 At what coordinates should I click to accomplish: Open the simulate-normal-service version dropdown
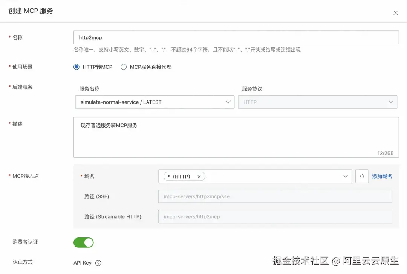[155, 102]
